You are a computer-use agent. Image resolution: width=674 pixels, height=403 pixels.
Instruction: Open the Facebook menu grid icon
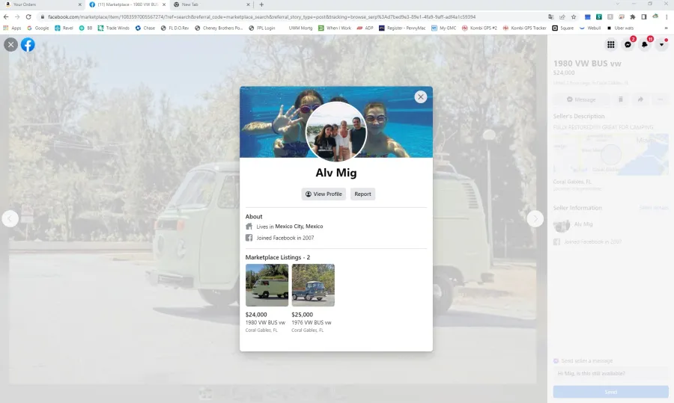(x=611, y=45)
